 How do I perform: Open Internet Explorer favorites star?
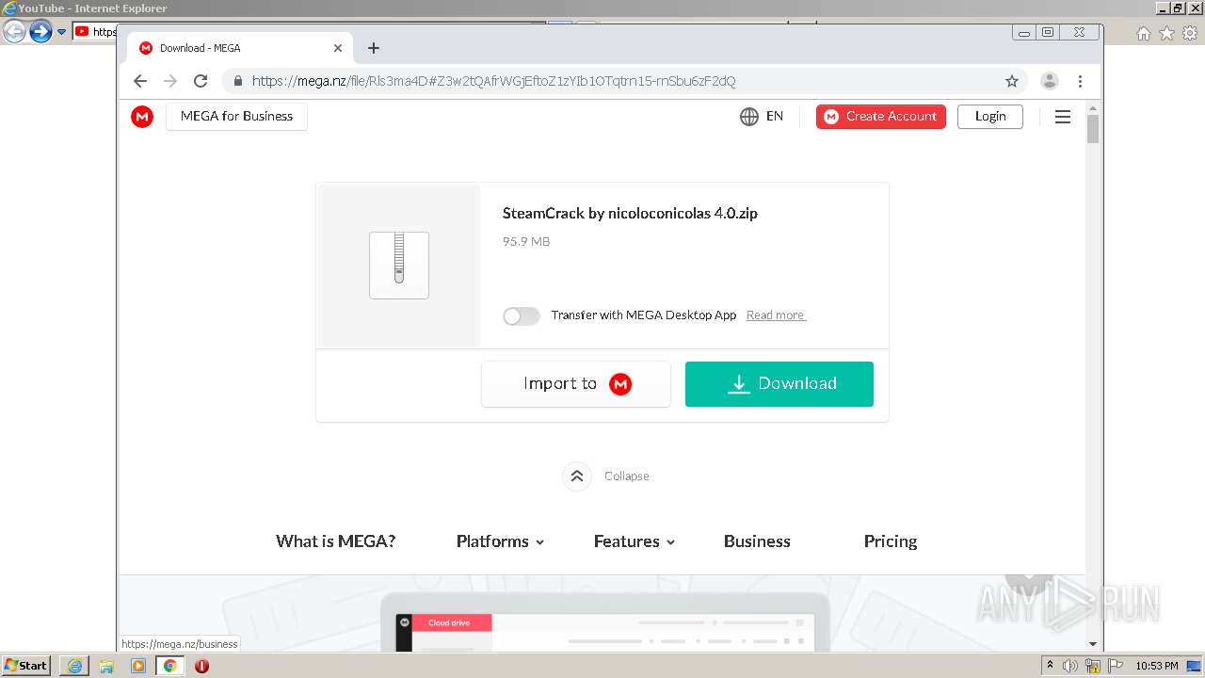1166,33
